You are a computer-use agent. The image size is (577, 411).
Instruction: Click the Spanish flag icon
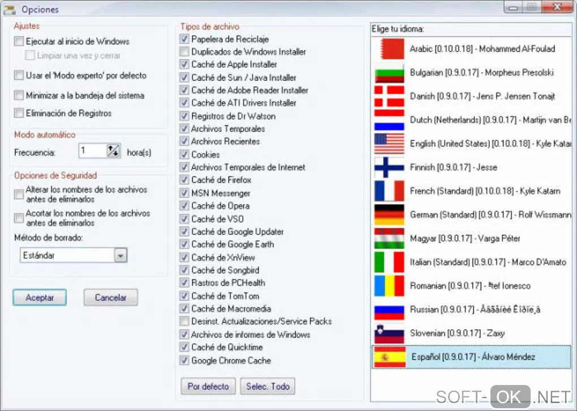[389, 357]
